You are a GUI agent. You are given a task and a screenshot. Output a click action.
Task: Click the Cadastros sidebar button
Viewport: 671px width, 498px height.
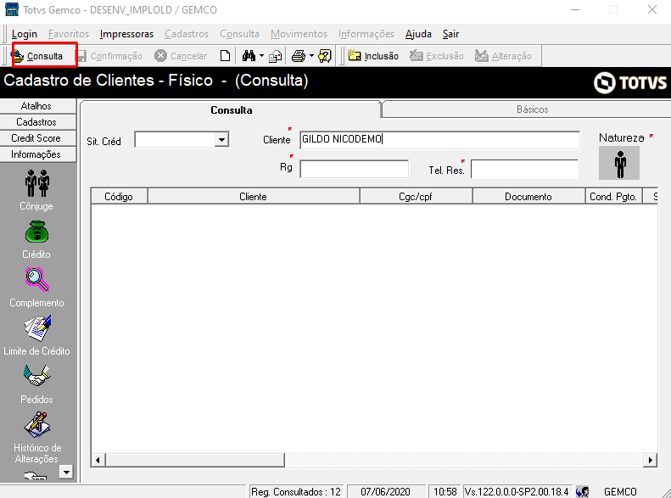(38, 122)
